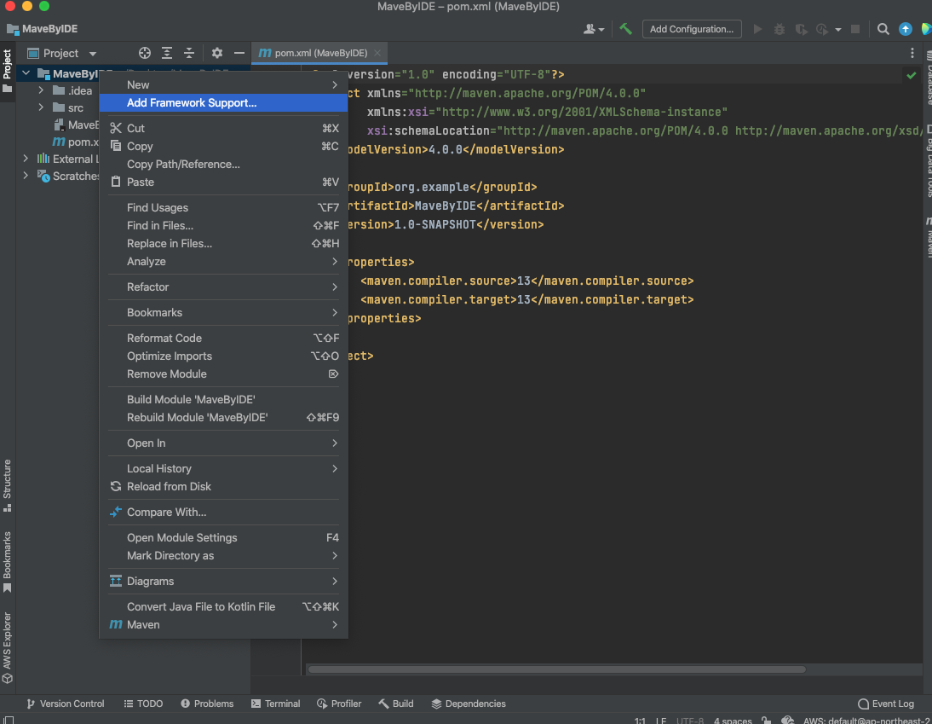The width and height of the screenshot is (932, 724).
Task: Open the Structure tool window
Action: coord(7,485)
